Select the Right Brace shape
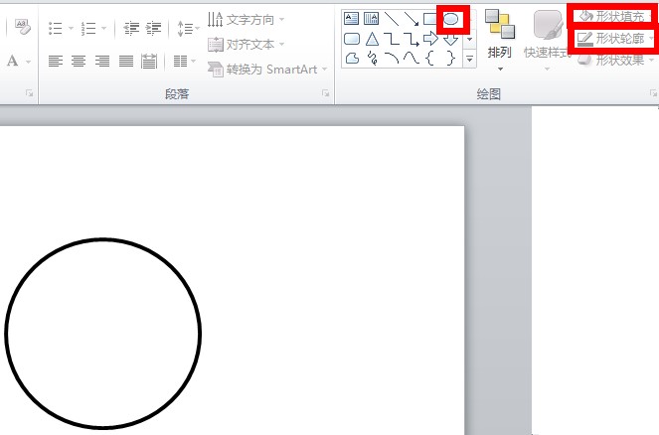 [450, 58]
